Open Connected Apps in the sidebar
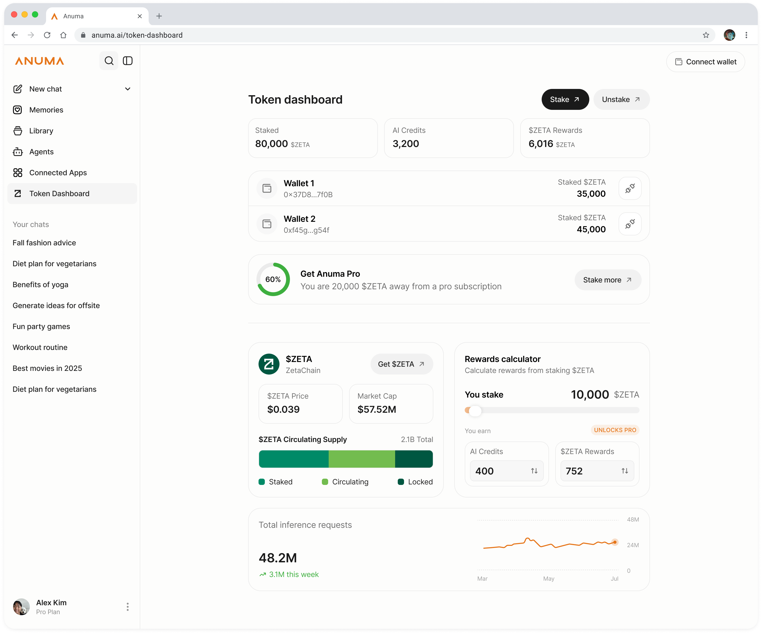Screen dimensions: 762x634 tap(72, 173)
